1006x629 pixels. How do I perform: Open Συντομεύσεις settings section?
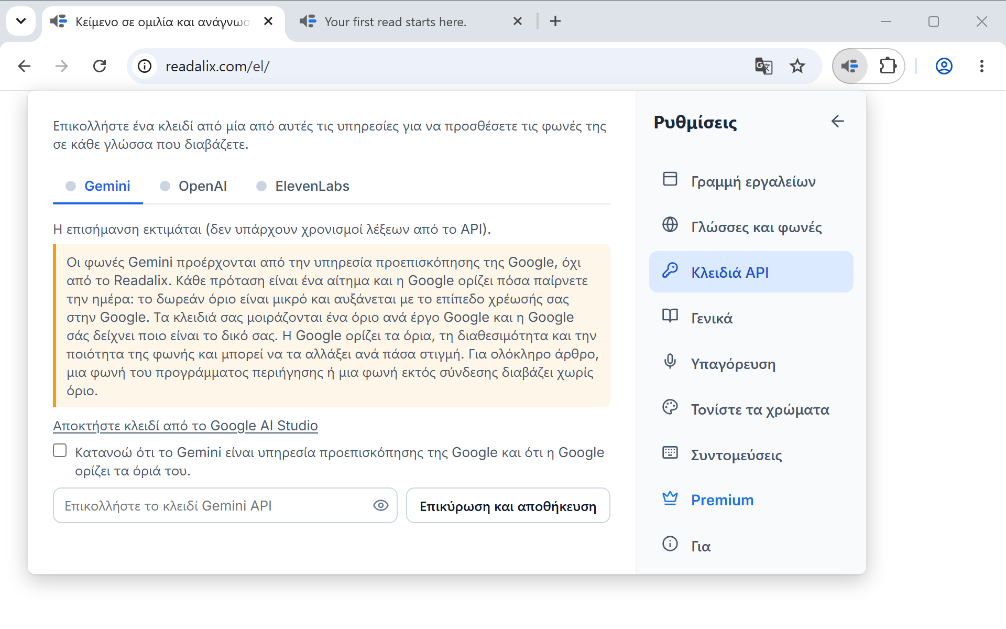[751, 454]
